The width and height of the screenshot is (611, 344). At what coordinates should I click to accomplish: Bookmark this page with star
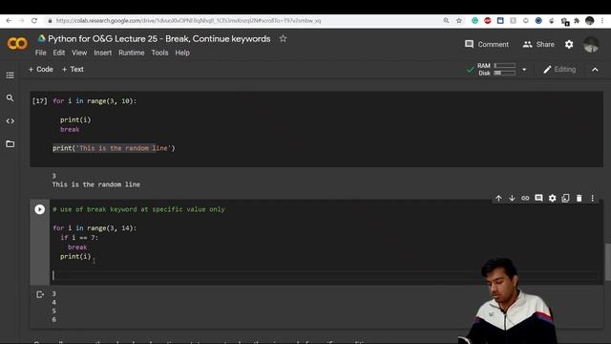459,21
